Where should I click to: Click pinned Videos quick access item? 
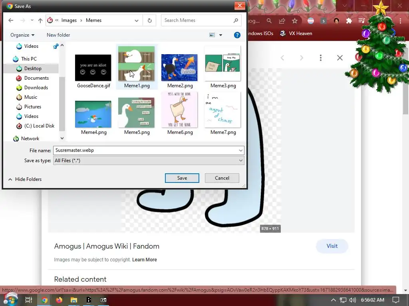click(31, 46)
